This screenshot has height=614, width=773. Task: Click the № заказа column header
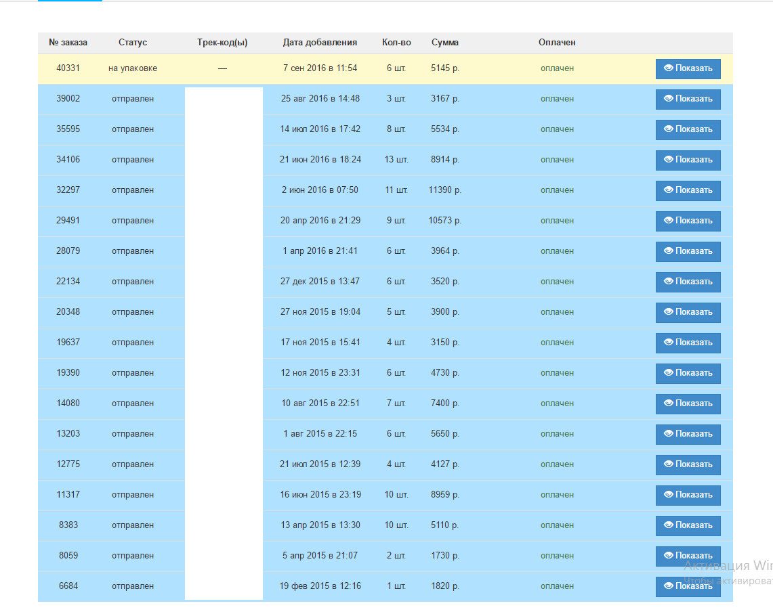[x=68, y=43]
